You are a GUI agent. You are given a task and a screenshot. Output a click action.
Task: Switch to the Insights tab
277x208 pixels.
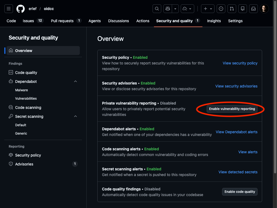pos(214,21)
